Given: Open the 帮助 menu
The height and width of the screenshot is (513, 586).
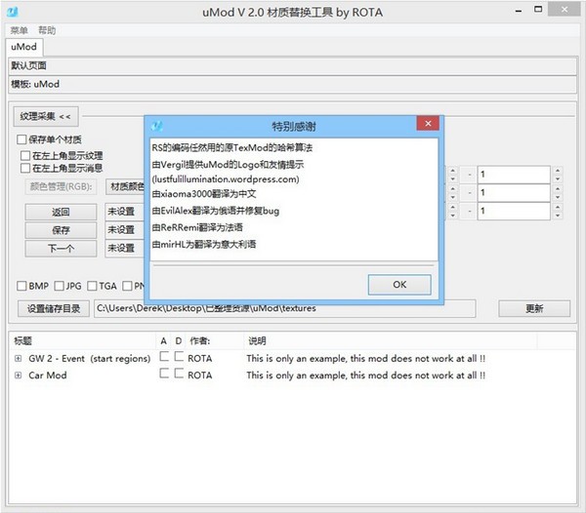Looking at the screenshot, I should tap(47, 30).
